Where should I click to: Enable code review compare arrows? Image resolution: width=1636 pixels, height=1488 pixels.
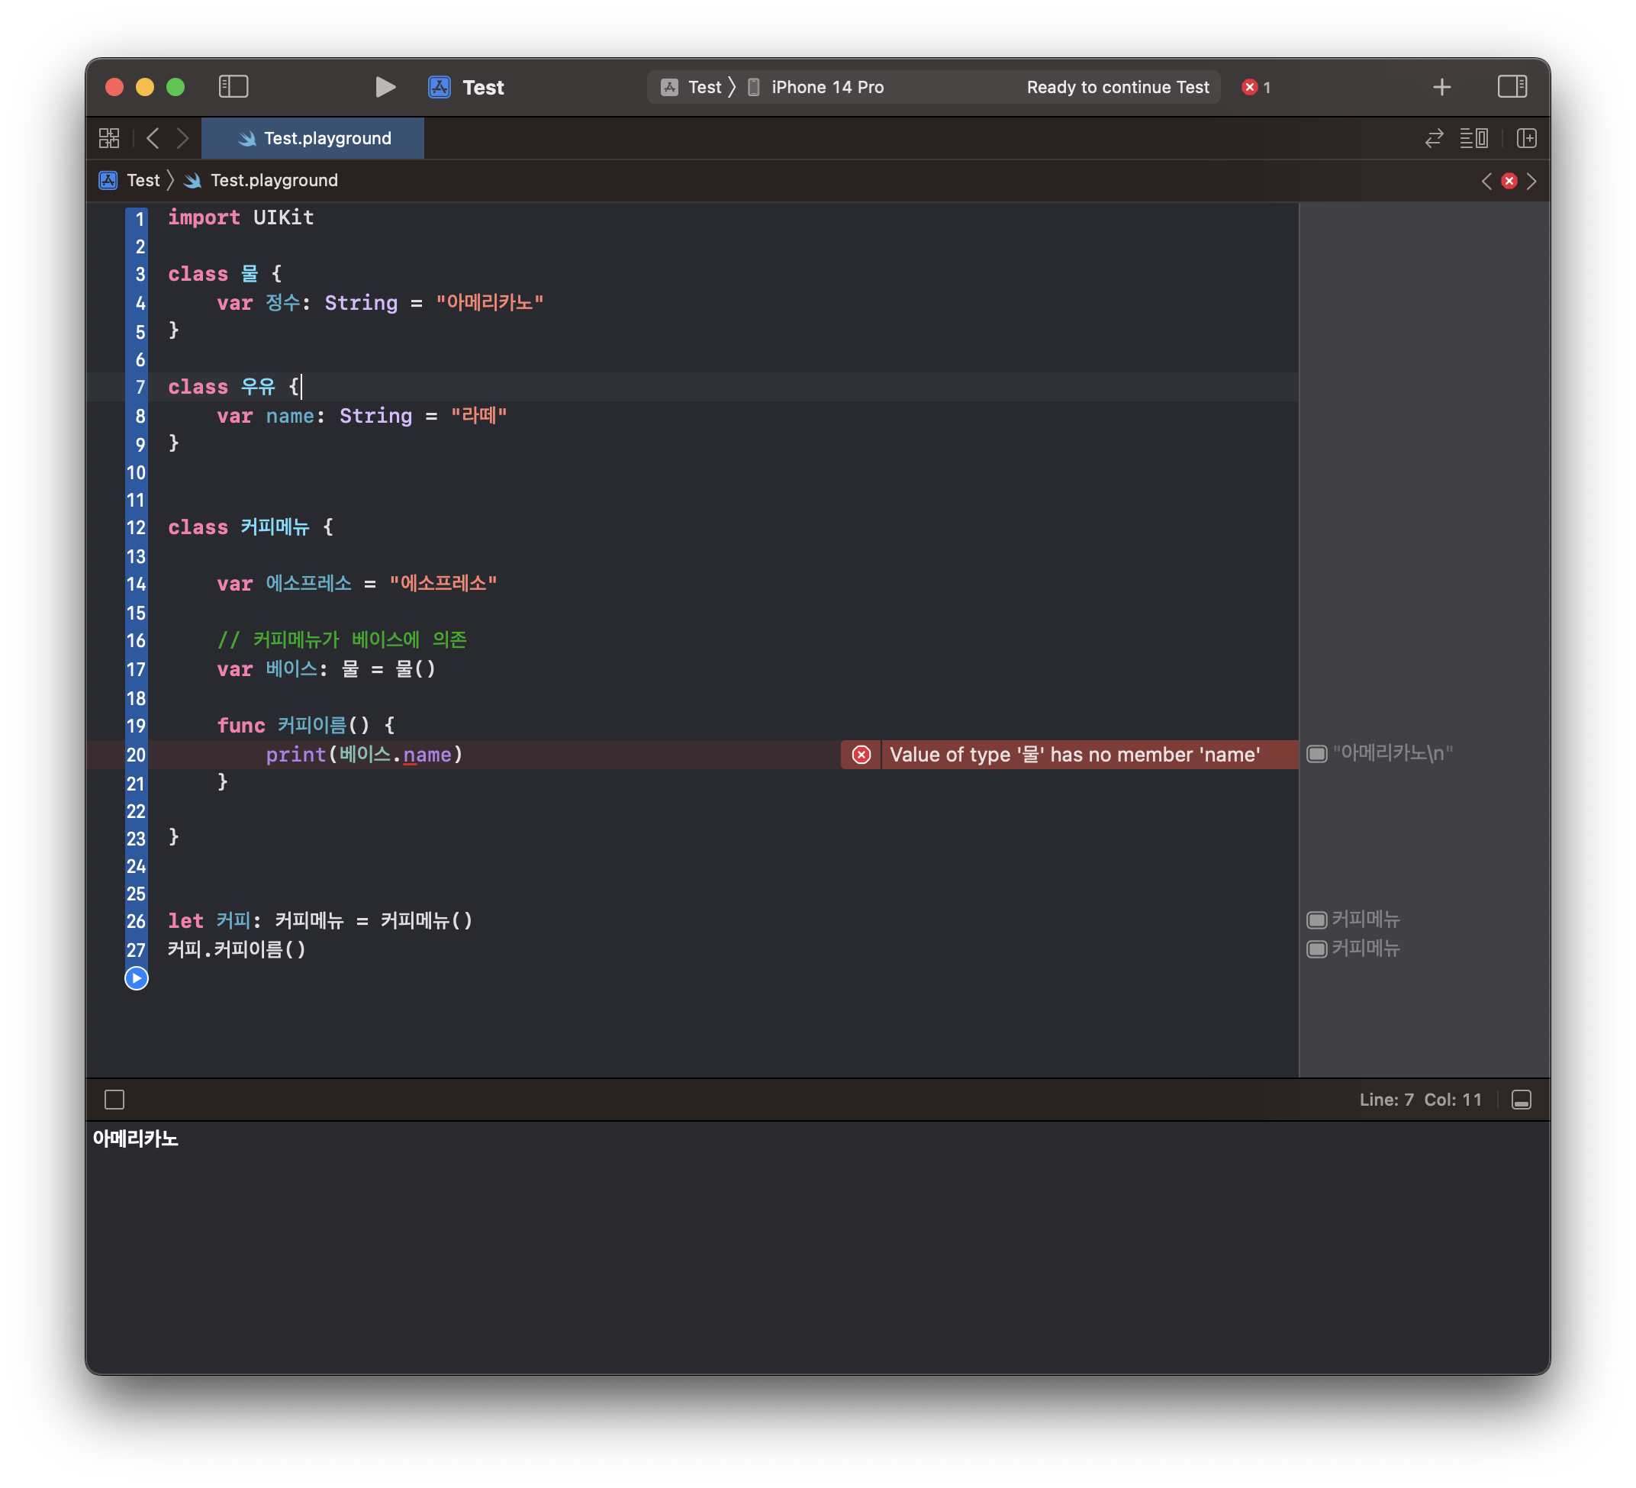[1434, 138]
